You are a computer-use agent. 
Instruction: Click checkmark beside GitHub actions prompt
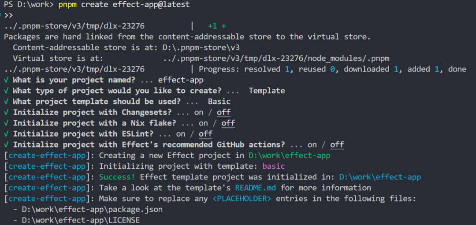coord(6,145)
